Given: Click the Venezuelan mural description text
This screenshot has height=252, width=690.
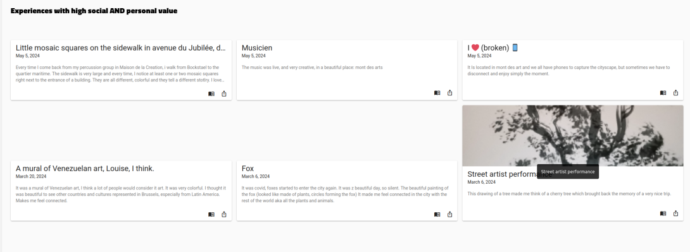Looking at the screenshot, I should 121,195.
